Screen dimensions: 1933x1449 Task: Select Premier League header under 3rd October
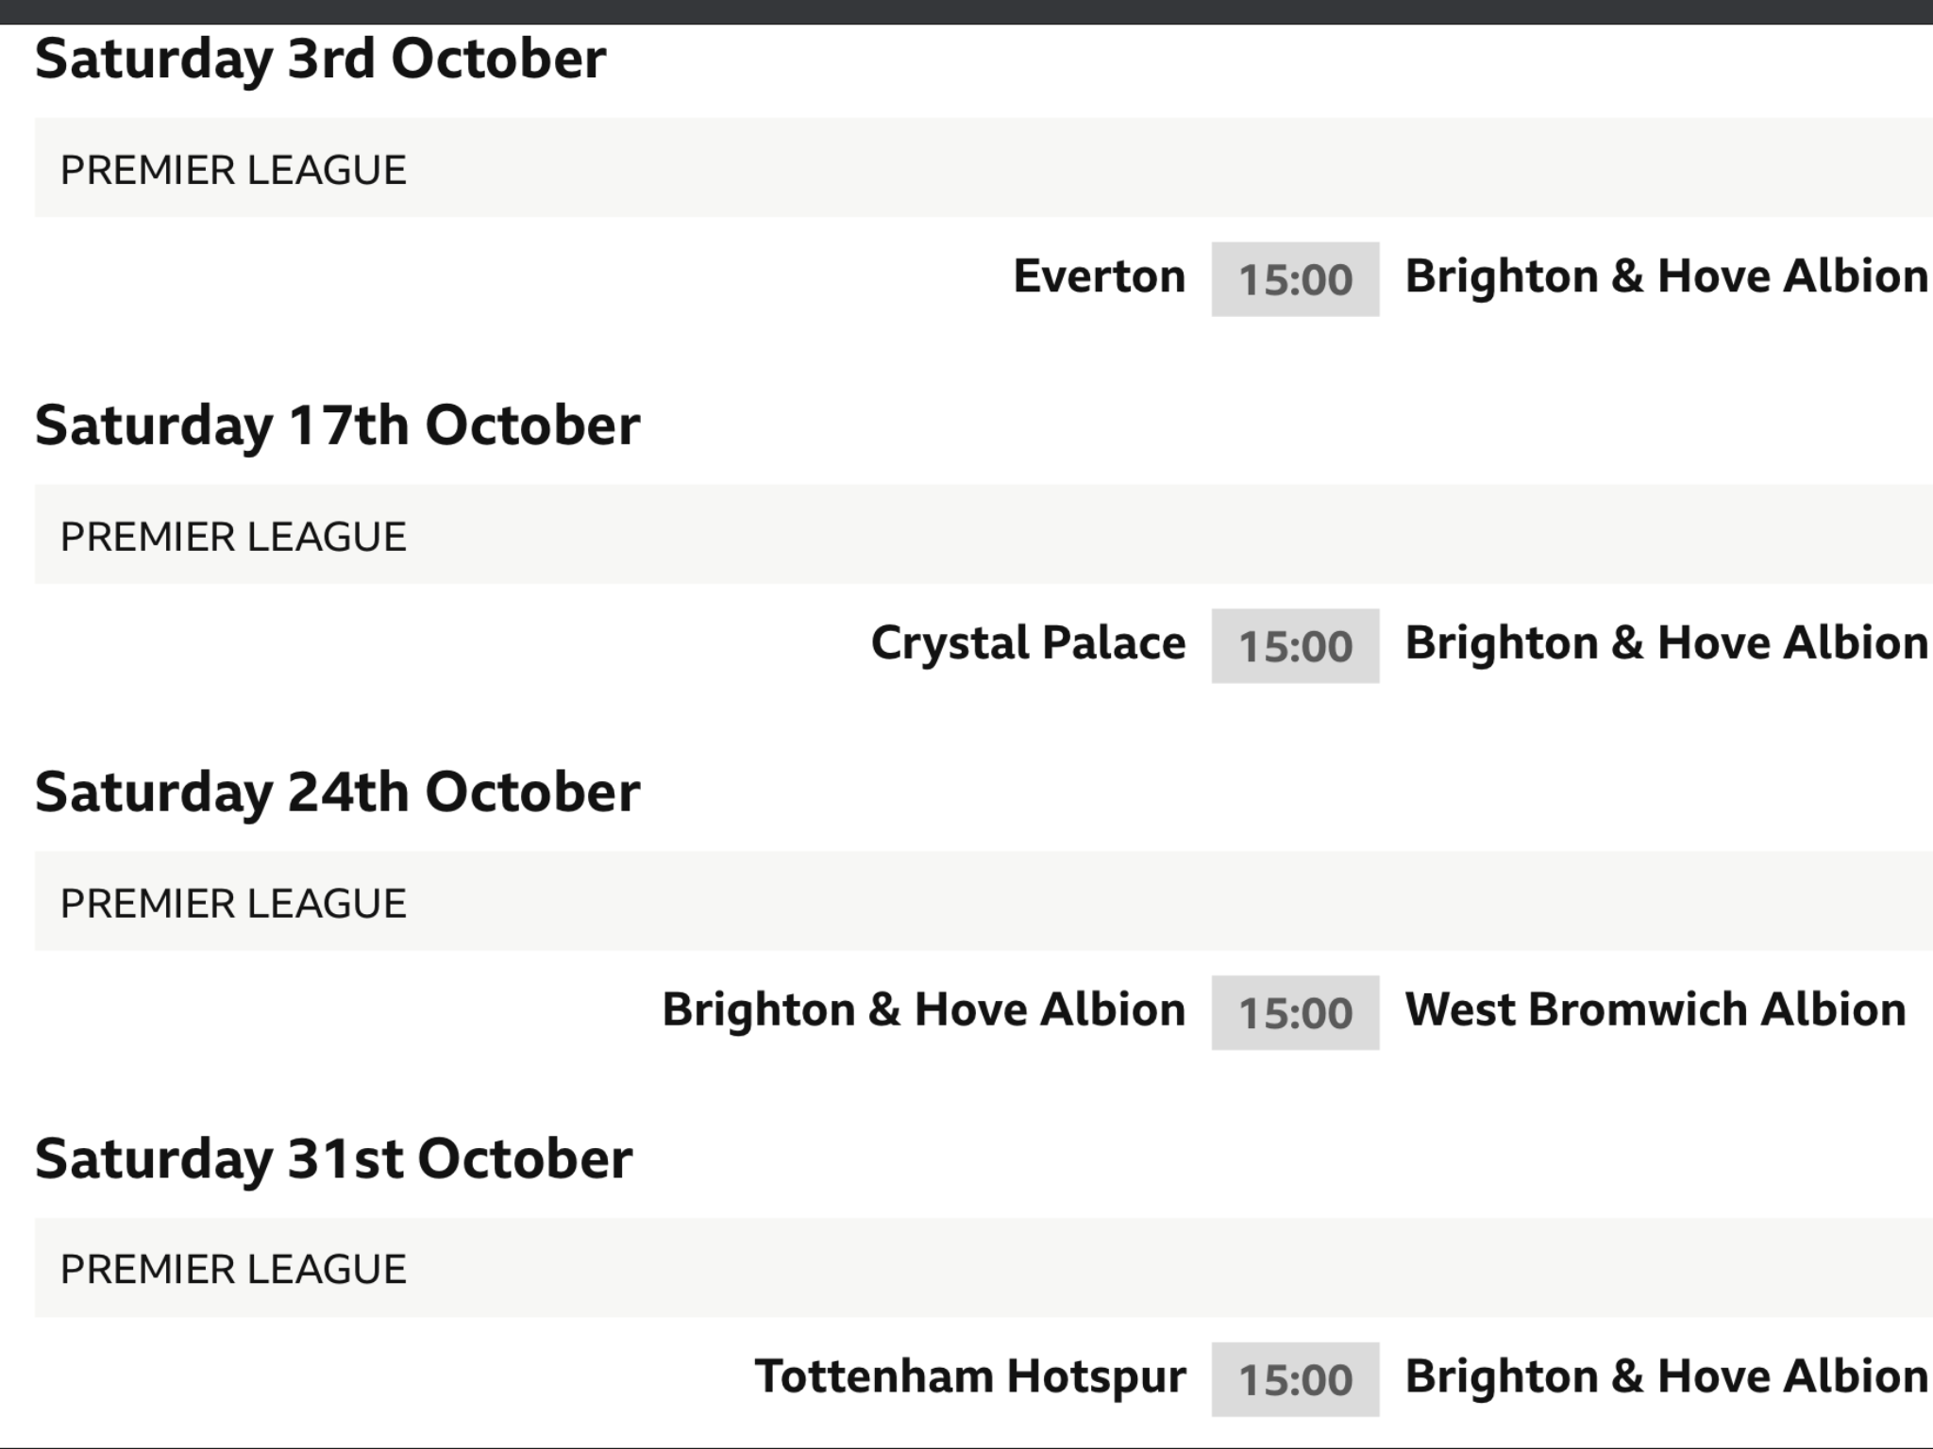[983, 168]
